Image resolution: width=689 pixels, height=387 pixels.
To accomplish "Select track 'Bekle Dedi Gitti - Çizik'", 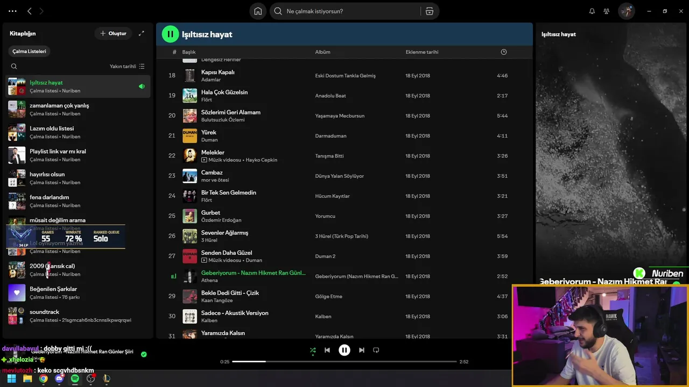I will (x=344, y=296).
